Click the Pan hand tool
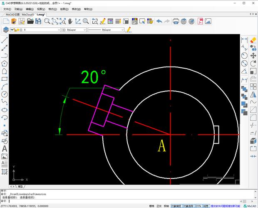 (70, 21)
